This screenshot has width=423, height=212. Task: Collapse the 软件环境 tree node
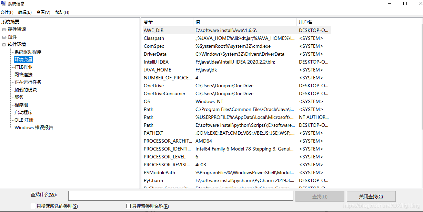[4, 45]
